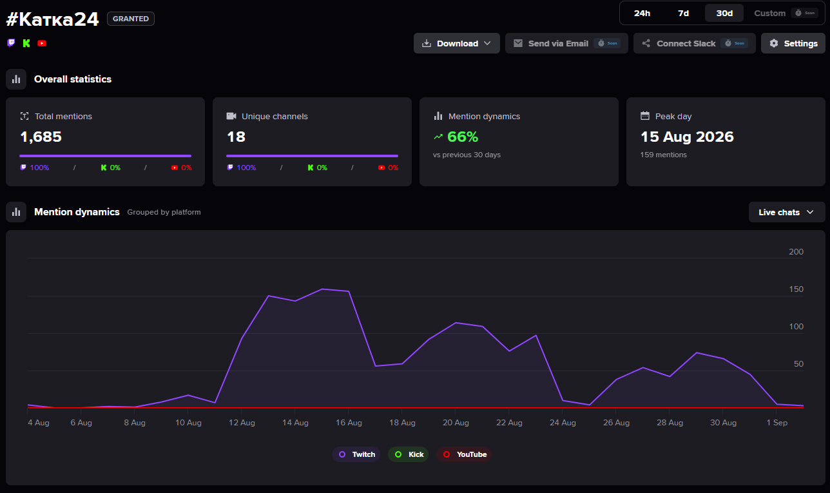Viewport: 830px width, 493px height.
Task: Toggle Twitch series in chart legend
Action: 356,454
